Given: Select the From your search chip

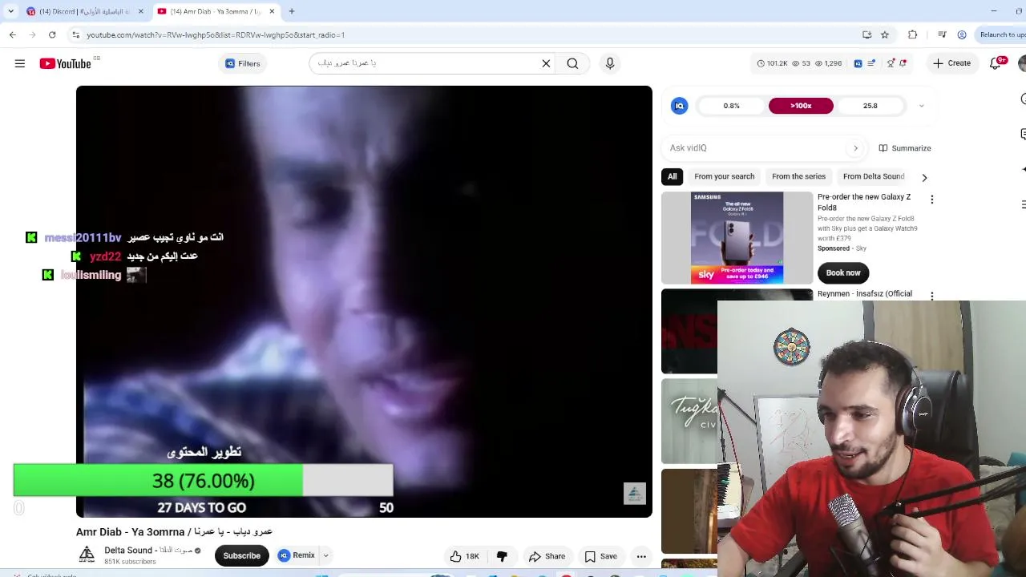Looking at the screenshot, I should tap(725, 176).
